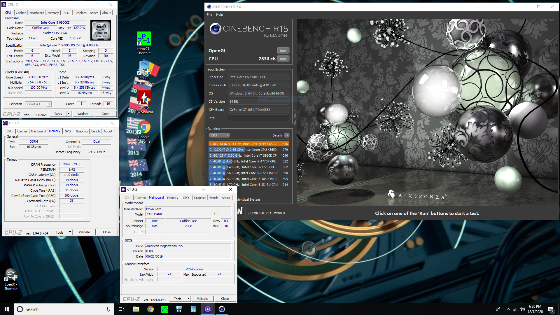Open File Explorer from the taskbar
Image resolution: width=560 pixels, height=315 pixels.
tap(136, 309)
